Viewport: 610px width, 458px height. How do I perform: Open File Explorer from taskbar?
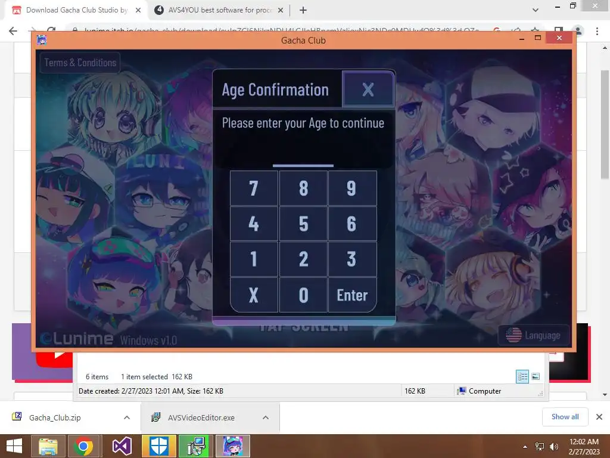(x=48, y=446)
